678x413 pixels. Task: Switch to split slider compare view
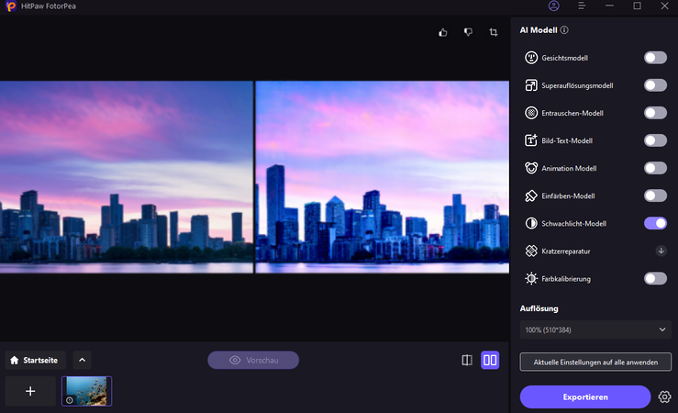point(467,361)
